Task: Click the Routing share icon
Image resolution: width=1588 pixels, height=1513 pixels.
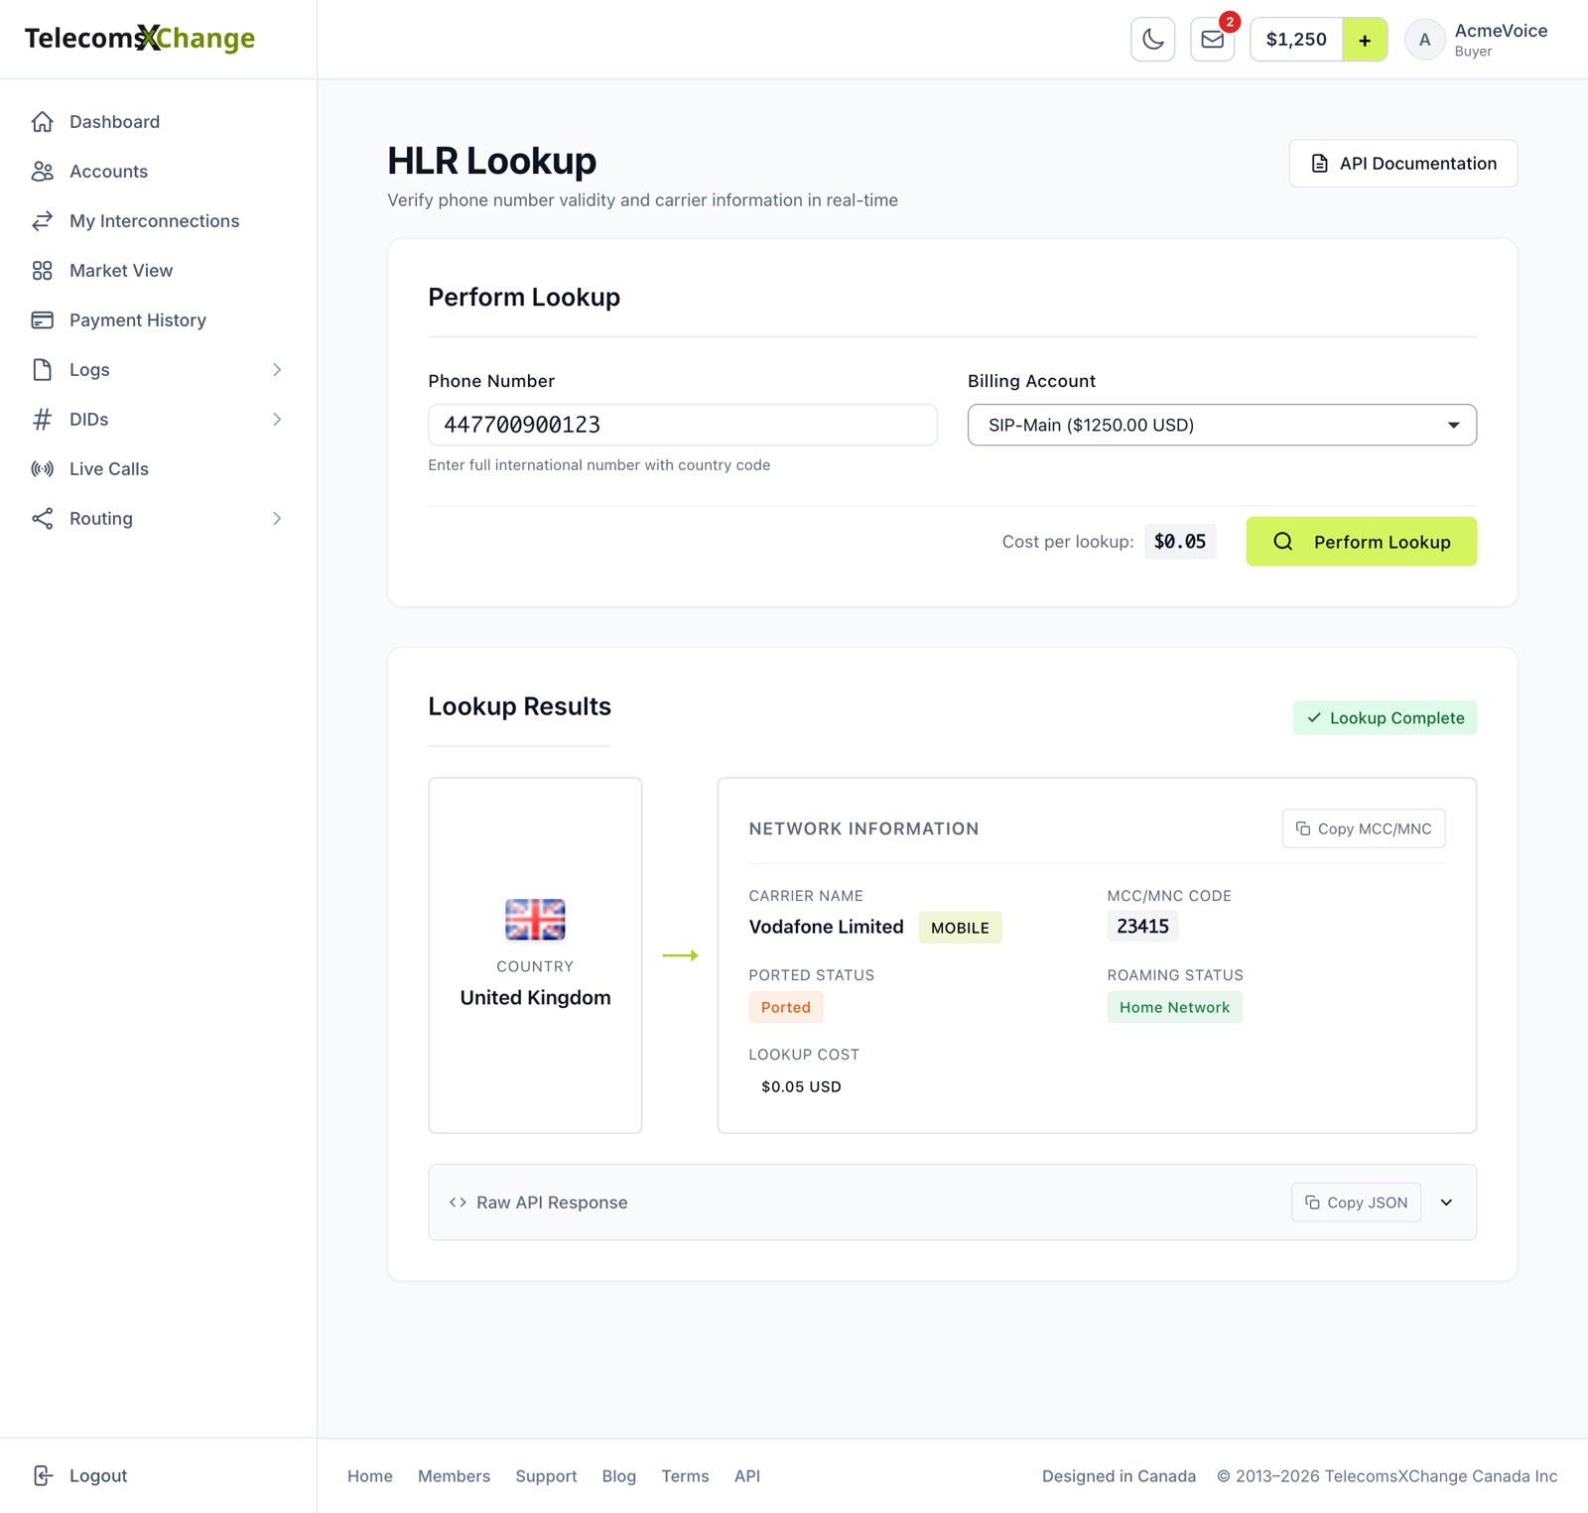Action: pyautogui.click(x=42, y=519)
